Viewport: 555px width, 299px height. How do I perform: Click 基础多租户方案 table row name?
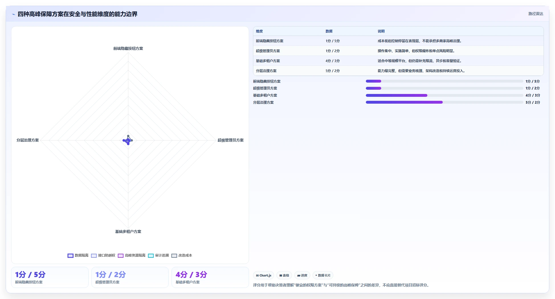point(268,61)
